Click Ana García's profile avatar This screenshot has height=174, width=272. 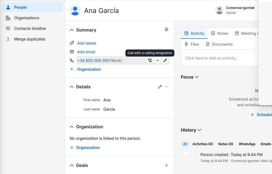[x=75, y=10]
